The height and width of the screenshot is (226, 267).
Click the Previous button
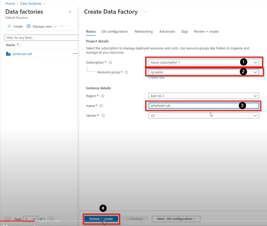point(135,219)
